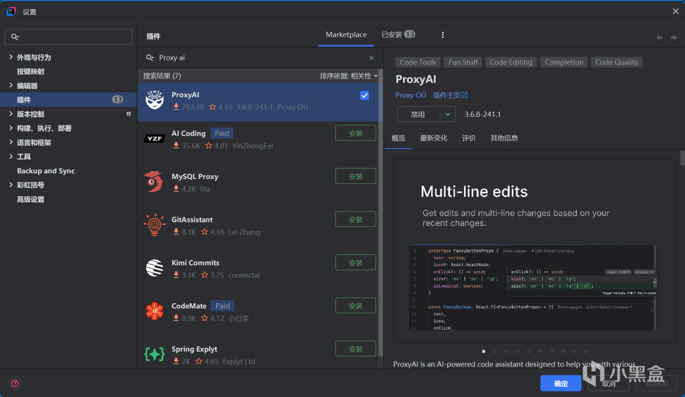The height and width of the screenshot is (397, 685).
Task: Click the ProxyAI plugin logo
Action: tap(155, 100)
